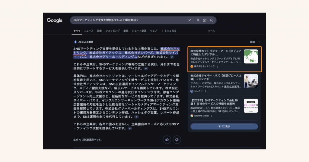Switch to the 動画 tab
309x162 pixels.
click(x=126, y=31)
